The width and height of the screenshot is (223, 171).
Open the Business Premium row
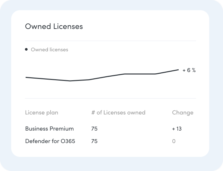[110, 129]
